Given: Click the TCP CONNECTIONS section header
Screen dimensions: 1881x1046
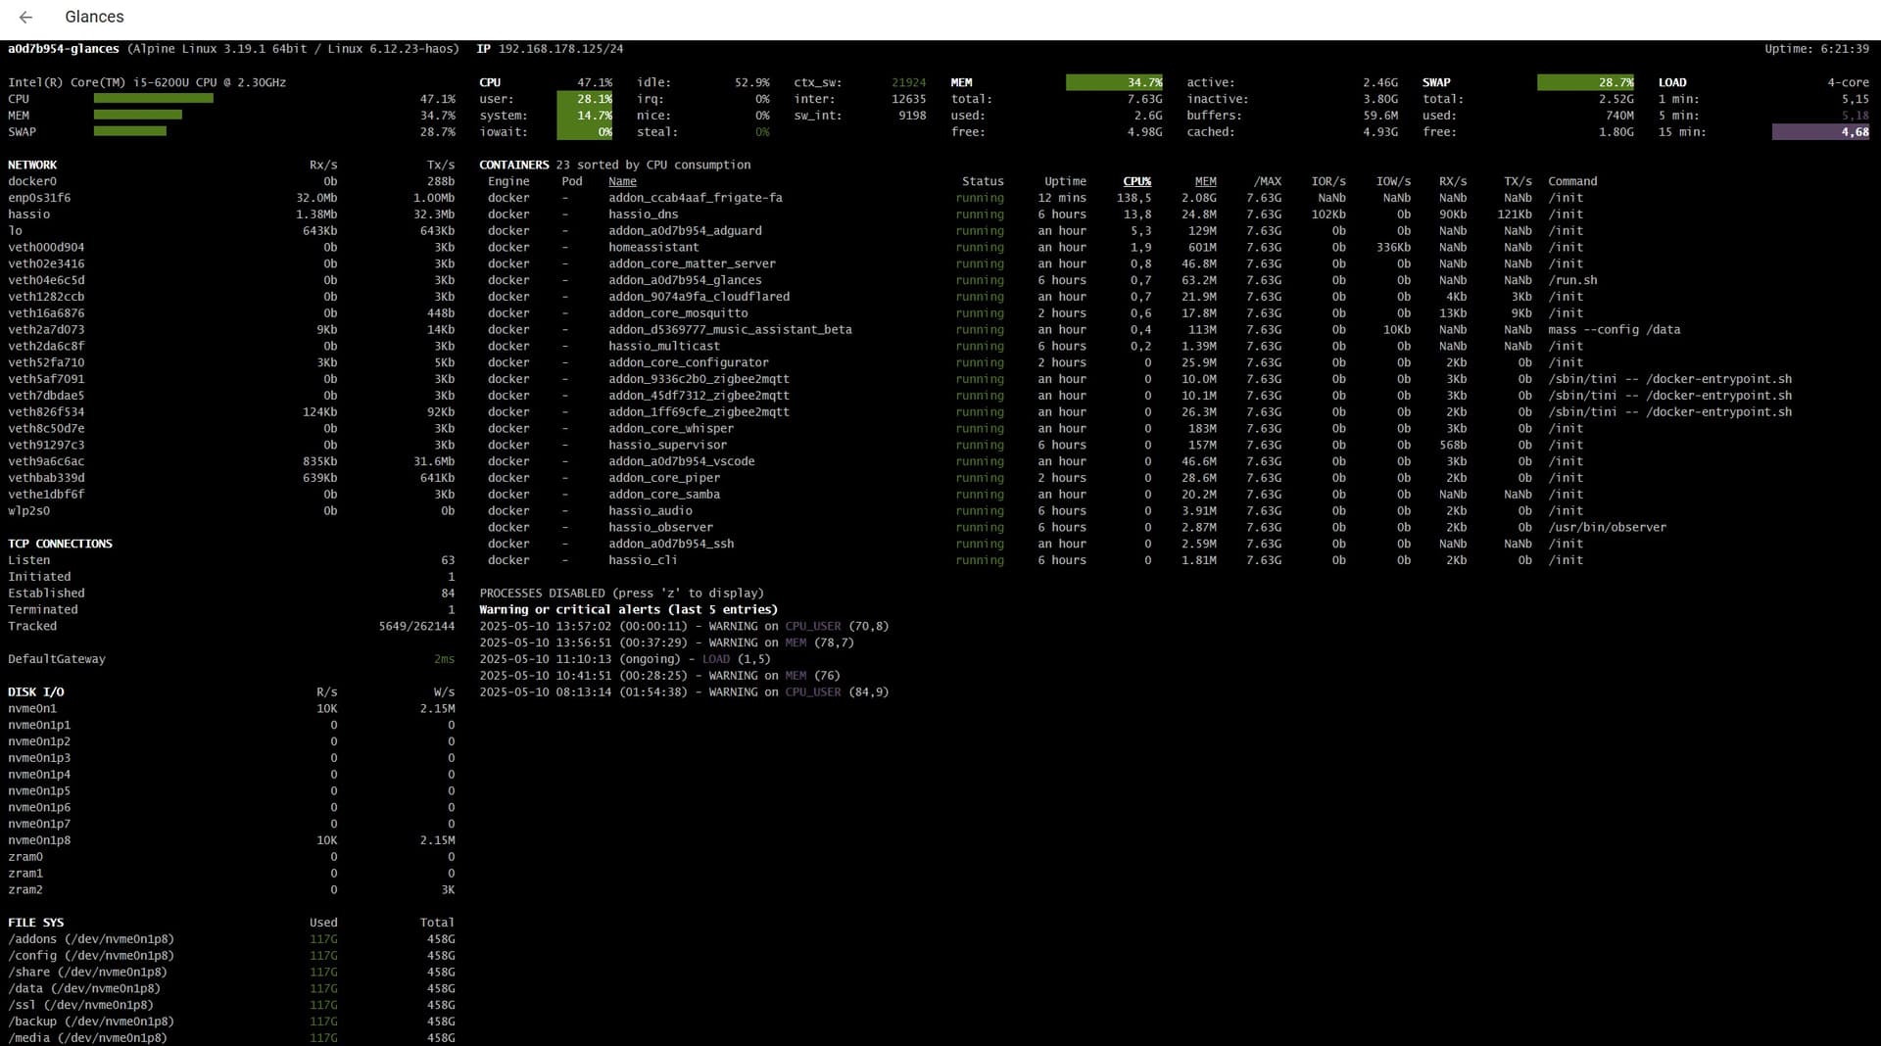Looking at the screenshot, I should [60, 544].
